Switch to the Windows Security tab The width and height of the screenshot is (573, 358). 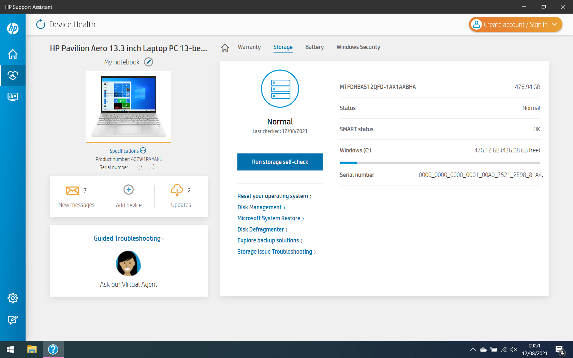358,47
